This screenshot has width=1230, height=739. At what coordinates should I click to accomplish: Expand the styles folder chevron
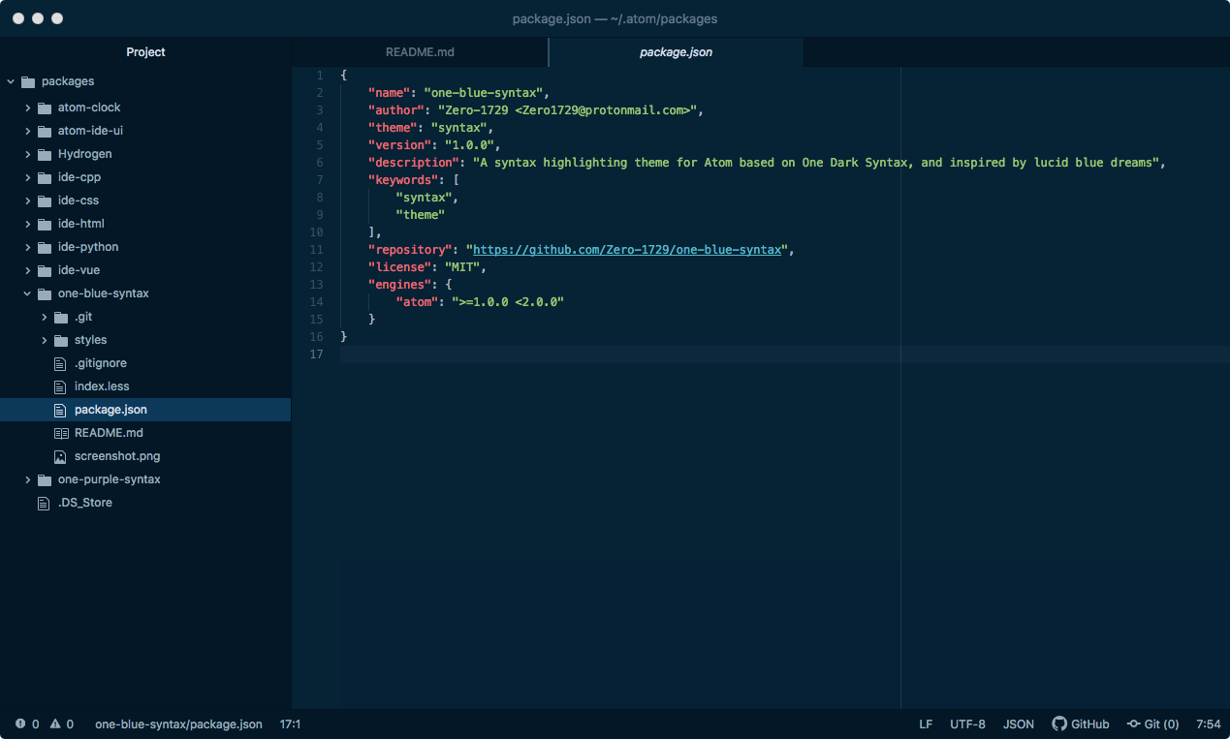[45, 340]
